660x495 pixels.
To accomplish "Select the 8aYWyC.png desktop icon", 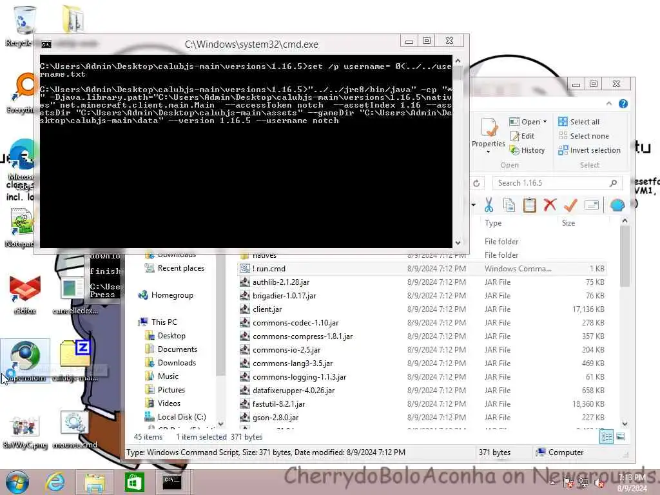I will click(25, 431).
